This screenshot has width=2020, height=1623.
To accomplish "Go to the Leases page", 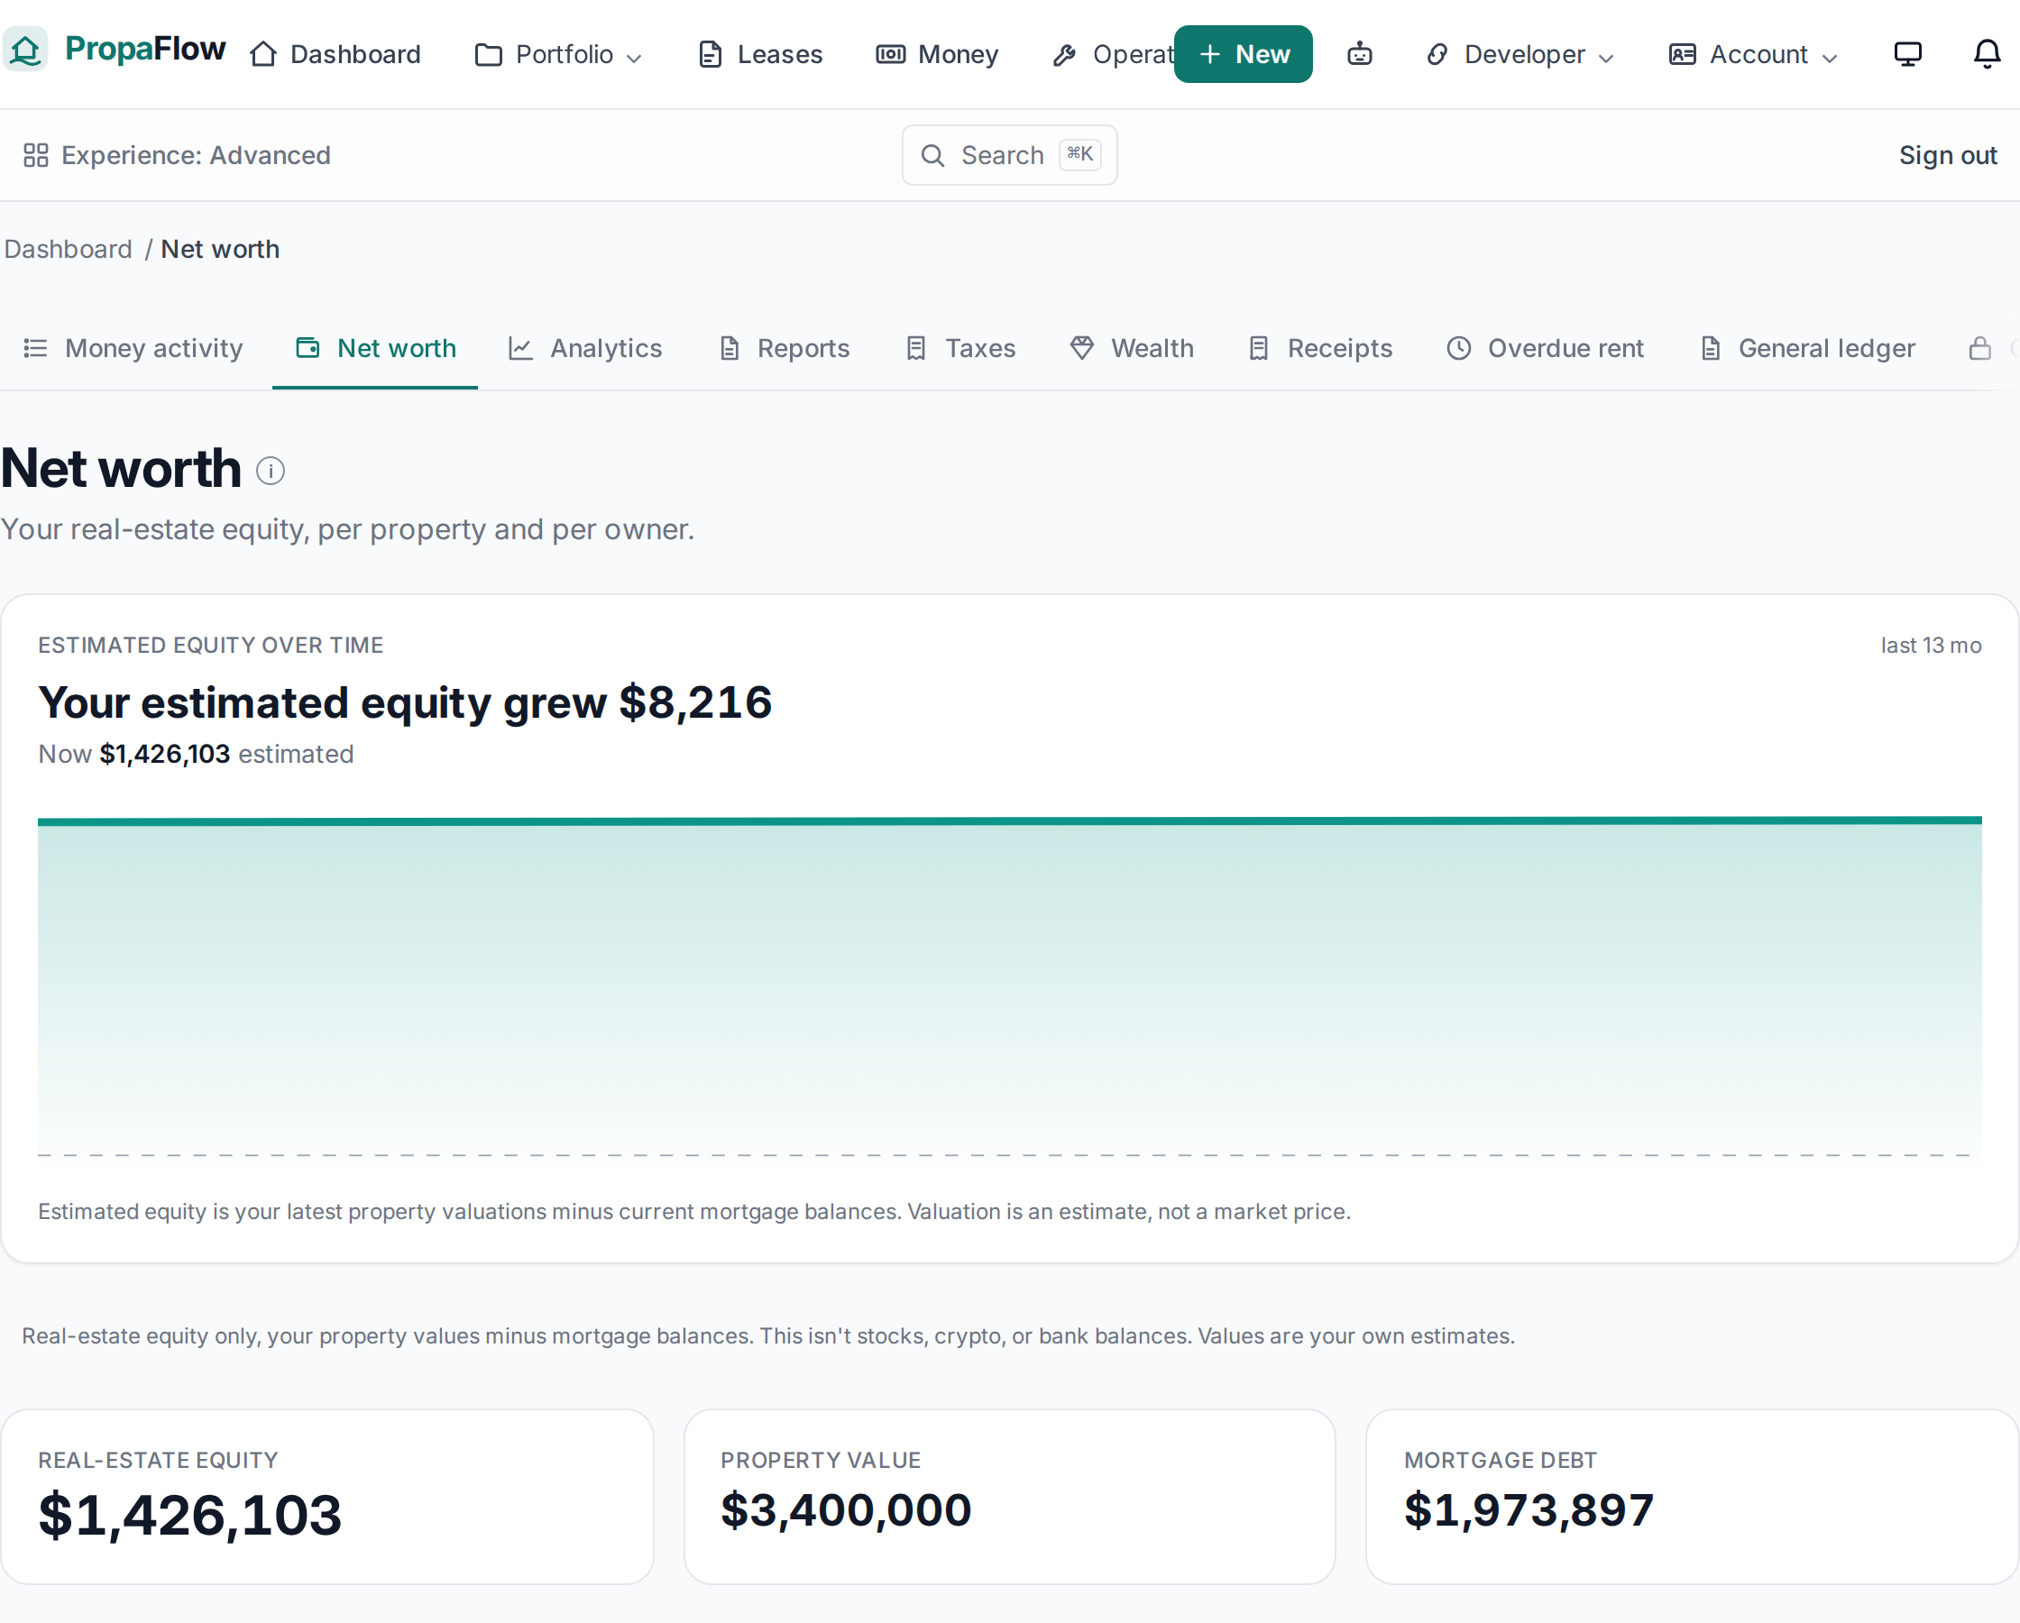I will [x=760, y=54].
